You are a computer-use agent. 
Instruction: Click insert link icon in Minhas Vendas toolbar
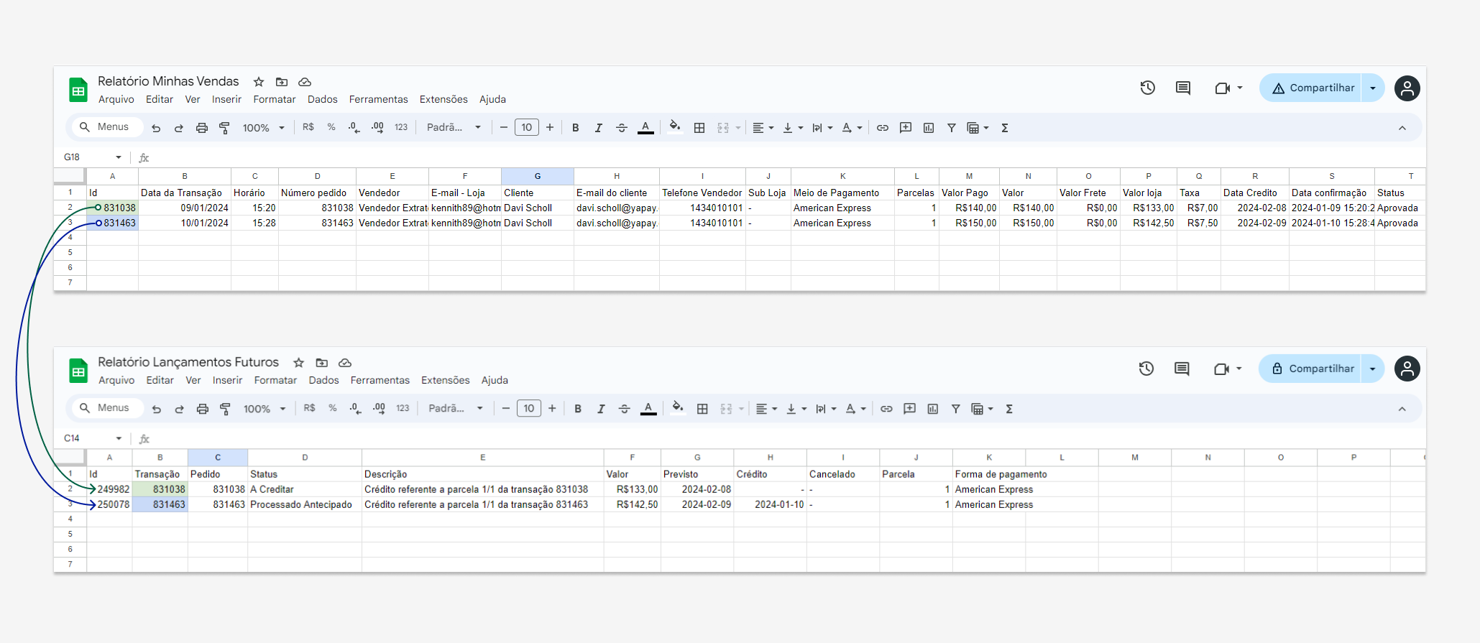pos(883,128)
